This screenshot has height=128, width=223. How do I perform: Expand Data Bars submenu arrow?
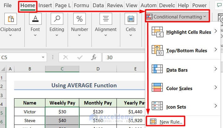click(216, 69)
